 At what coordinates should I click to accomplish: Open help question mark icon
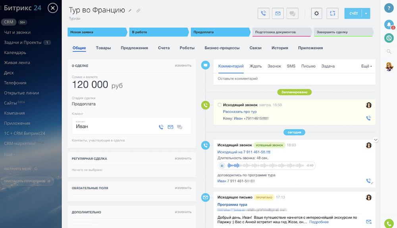[389, 8]
